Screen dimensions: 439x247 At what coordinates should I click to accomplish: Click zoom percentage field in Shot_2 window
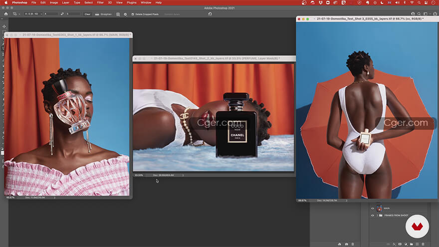point(139,175)
